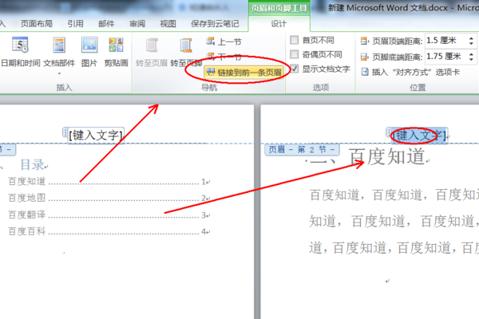The height and width of the screenshot is (319, 479).
Task: Toggle Link to Previous Header (链接到前一条页眉)
Action: coord(243,73)
